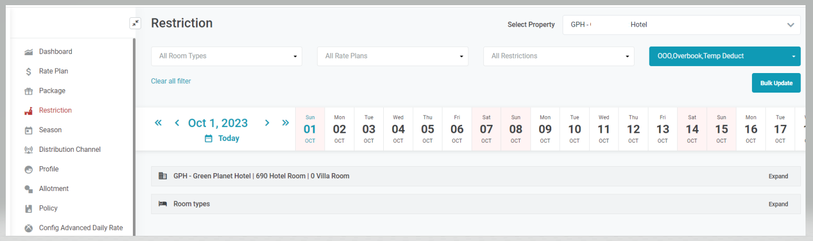The image size is (813, 241).
Task: Open the All Room Types dropdown
Action: click(x=226, y=56)
